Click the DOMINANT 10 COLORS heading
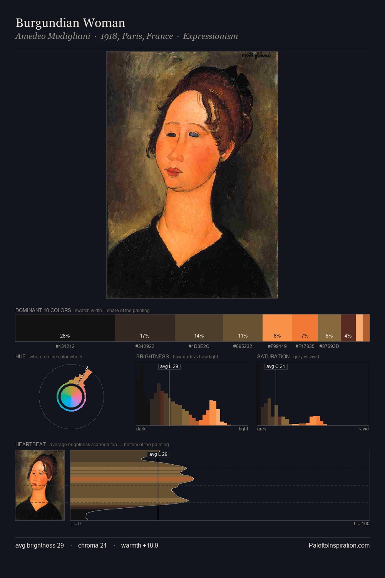This screenshot has width=385, height=578. coord(43,310)
